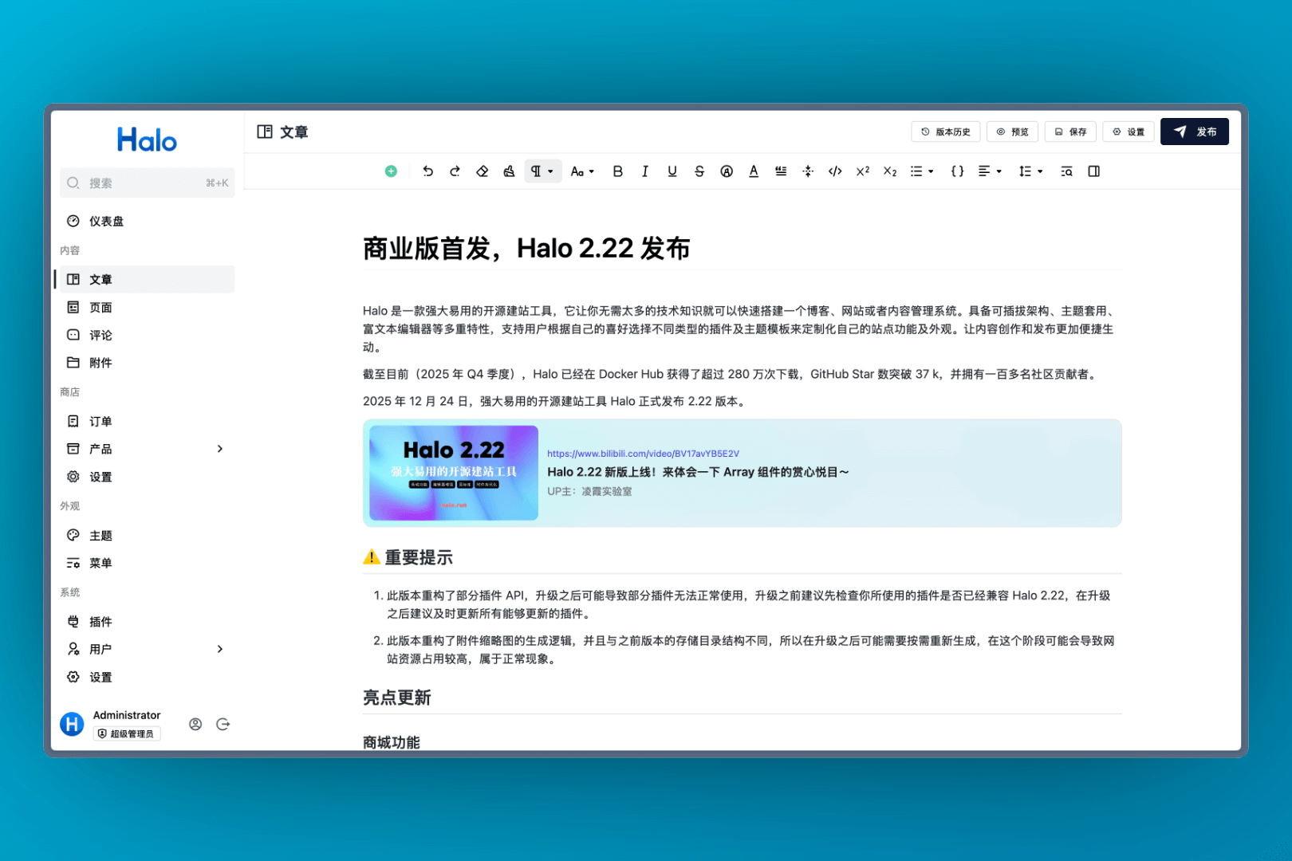Insert a code block using braces icon
The image size is (1292, 861).
[x=957, y=171]
